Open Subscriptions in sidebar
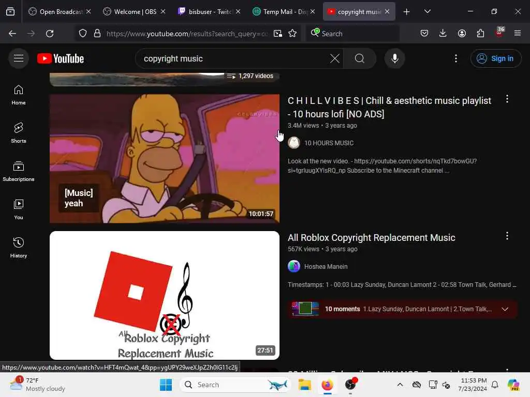Viewport: 530px width, 397px height. [19, 172]
